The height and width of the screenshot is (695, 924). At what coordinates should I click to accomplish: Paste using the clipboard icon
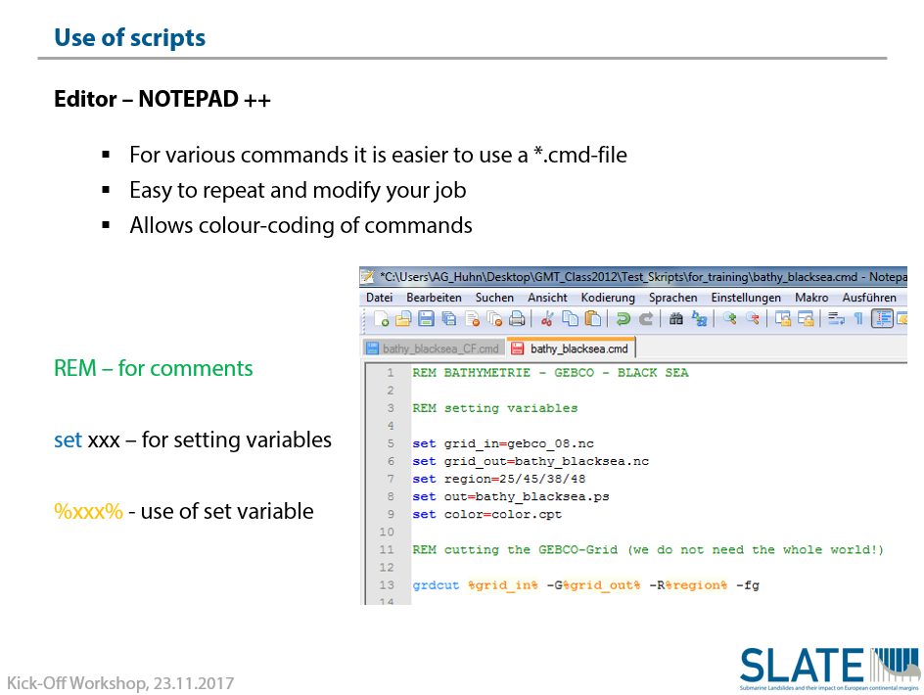(x=593, y=319)
